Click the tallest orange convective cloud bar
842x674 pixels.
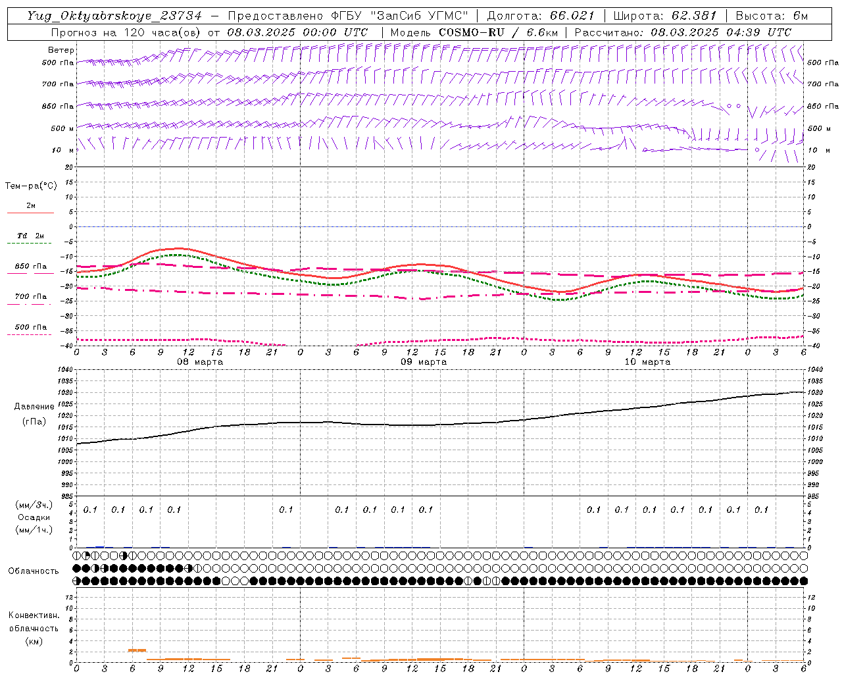coord(137,650)
